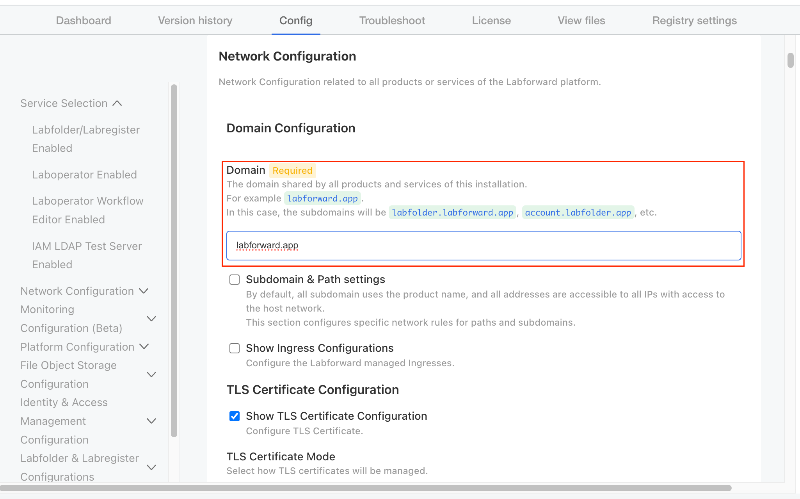
Task: Expand Monitoring Configuration (Beta) chevron
Action: click(x=151, y=319)
